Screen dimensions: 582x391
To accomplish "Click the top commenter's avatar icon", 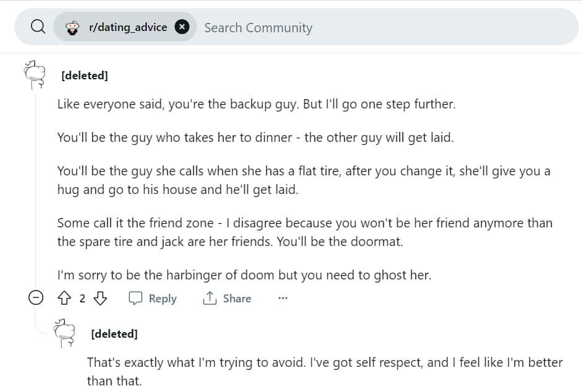I will [x=35, y=75].
